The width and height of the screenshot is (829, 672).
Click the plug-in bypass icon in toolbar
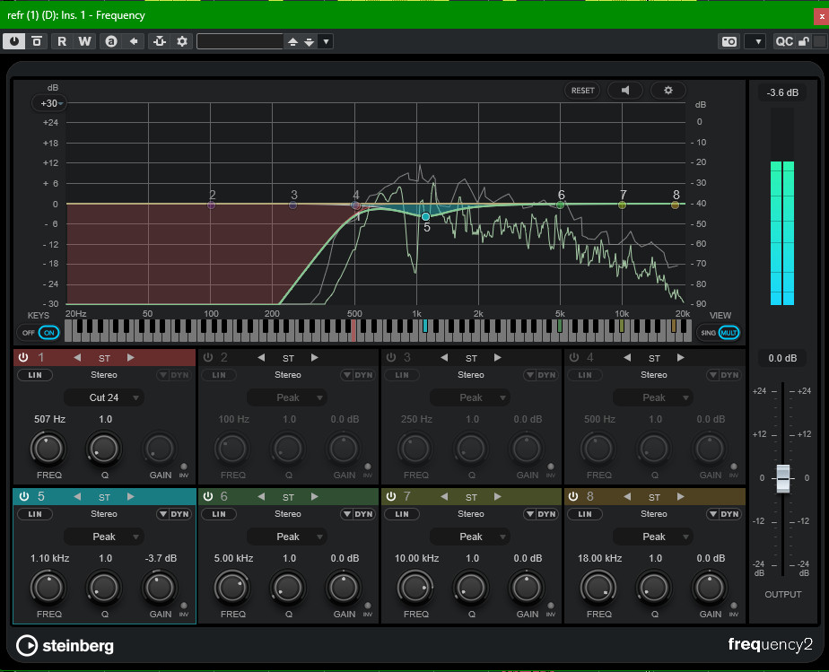(x=38, y=41)
